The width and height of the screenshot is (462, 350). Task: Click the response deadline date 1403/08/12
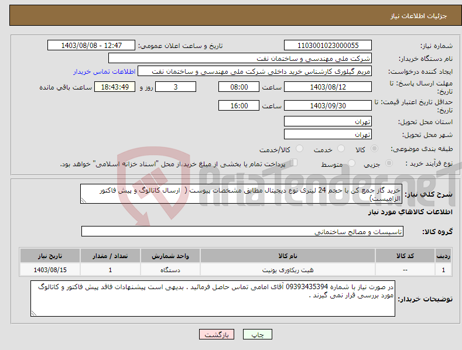pos(328,87)
